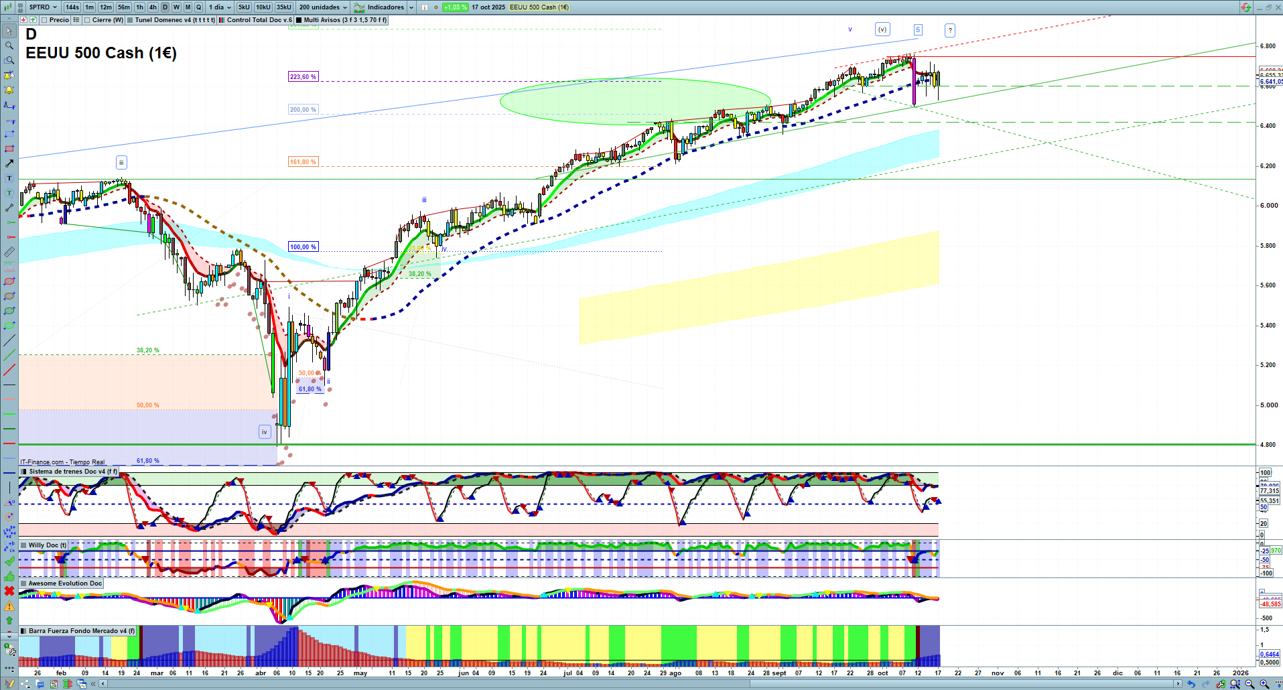
Task: Click the orange warning triangle icon
Action: 9,606
